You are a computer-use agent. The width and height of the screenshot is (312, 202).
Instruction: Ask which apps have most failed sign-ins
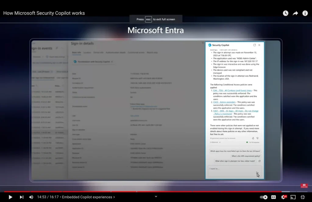coord(235,151)
